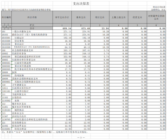
Task: Select the 合计 row label
Action: (x=32, y=28)
